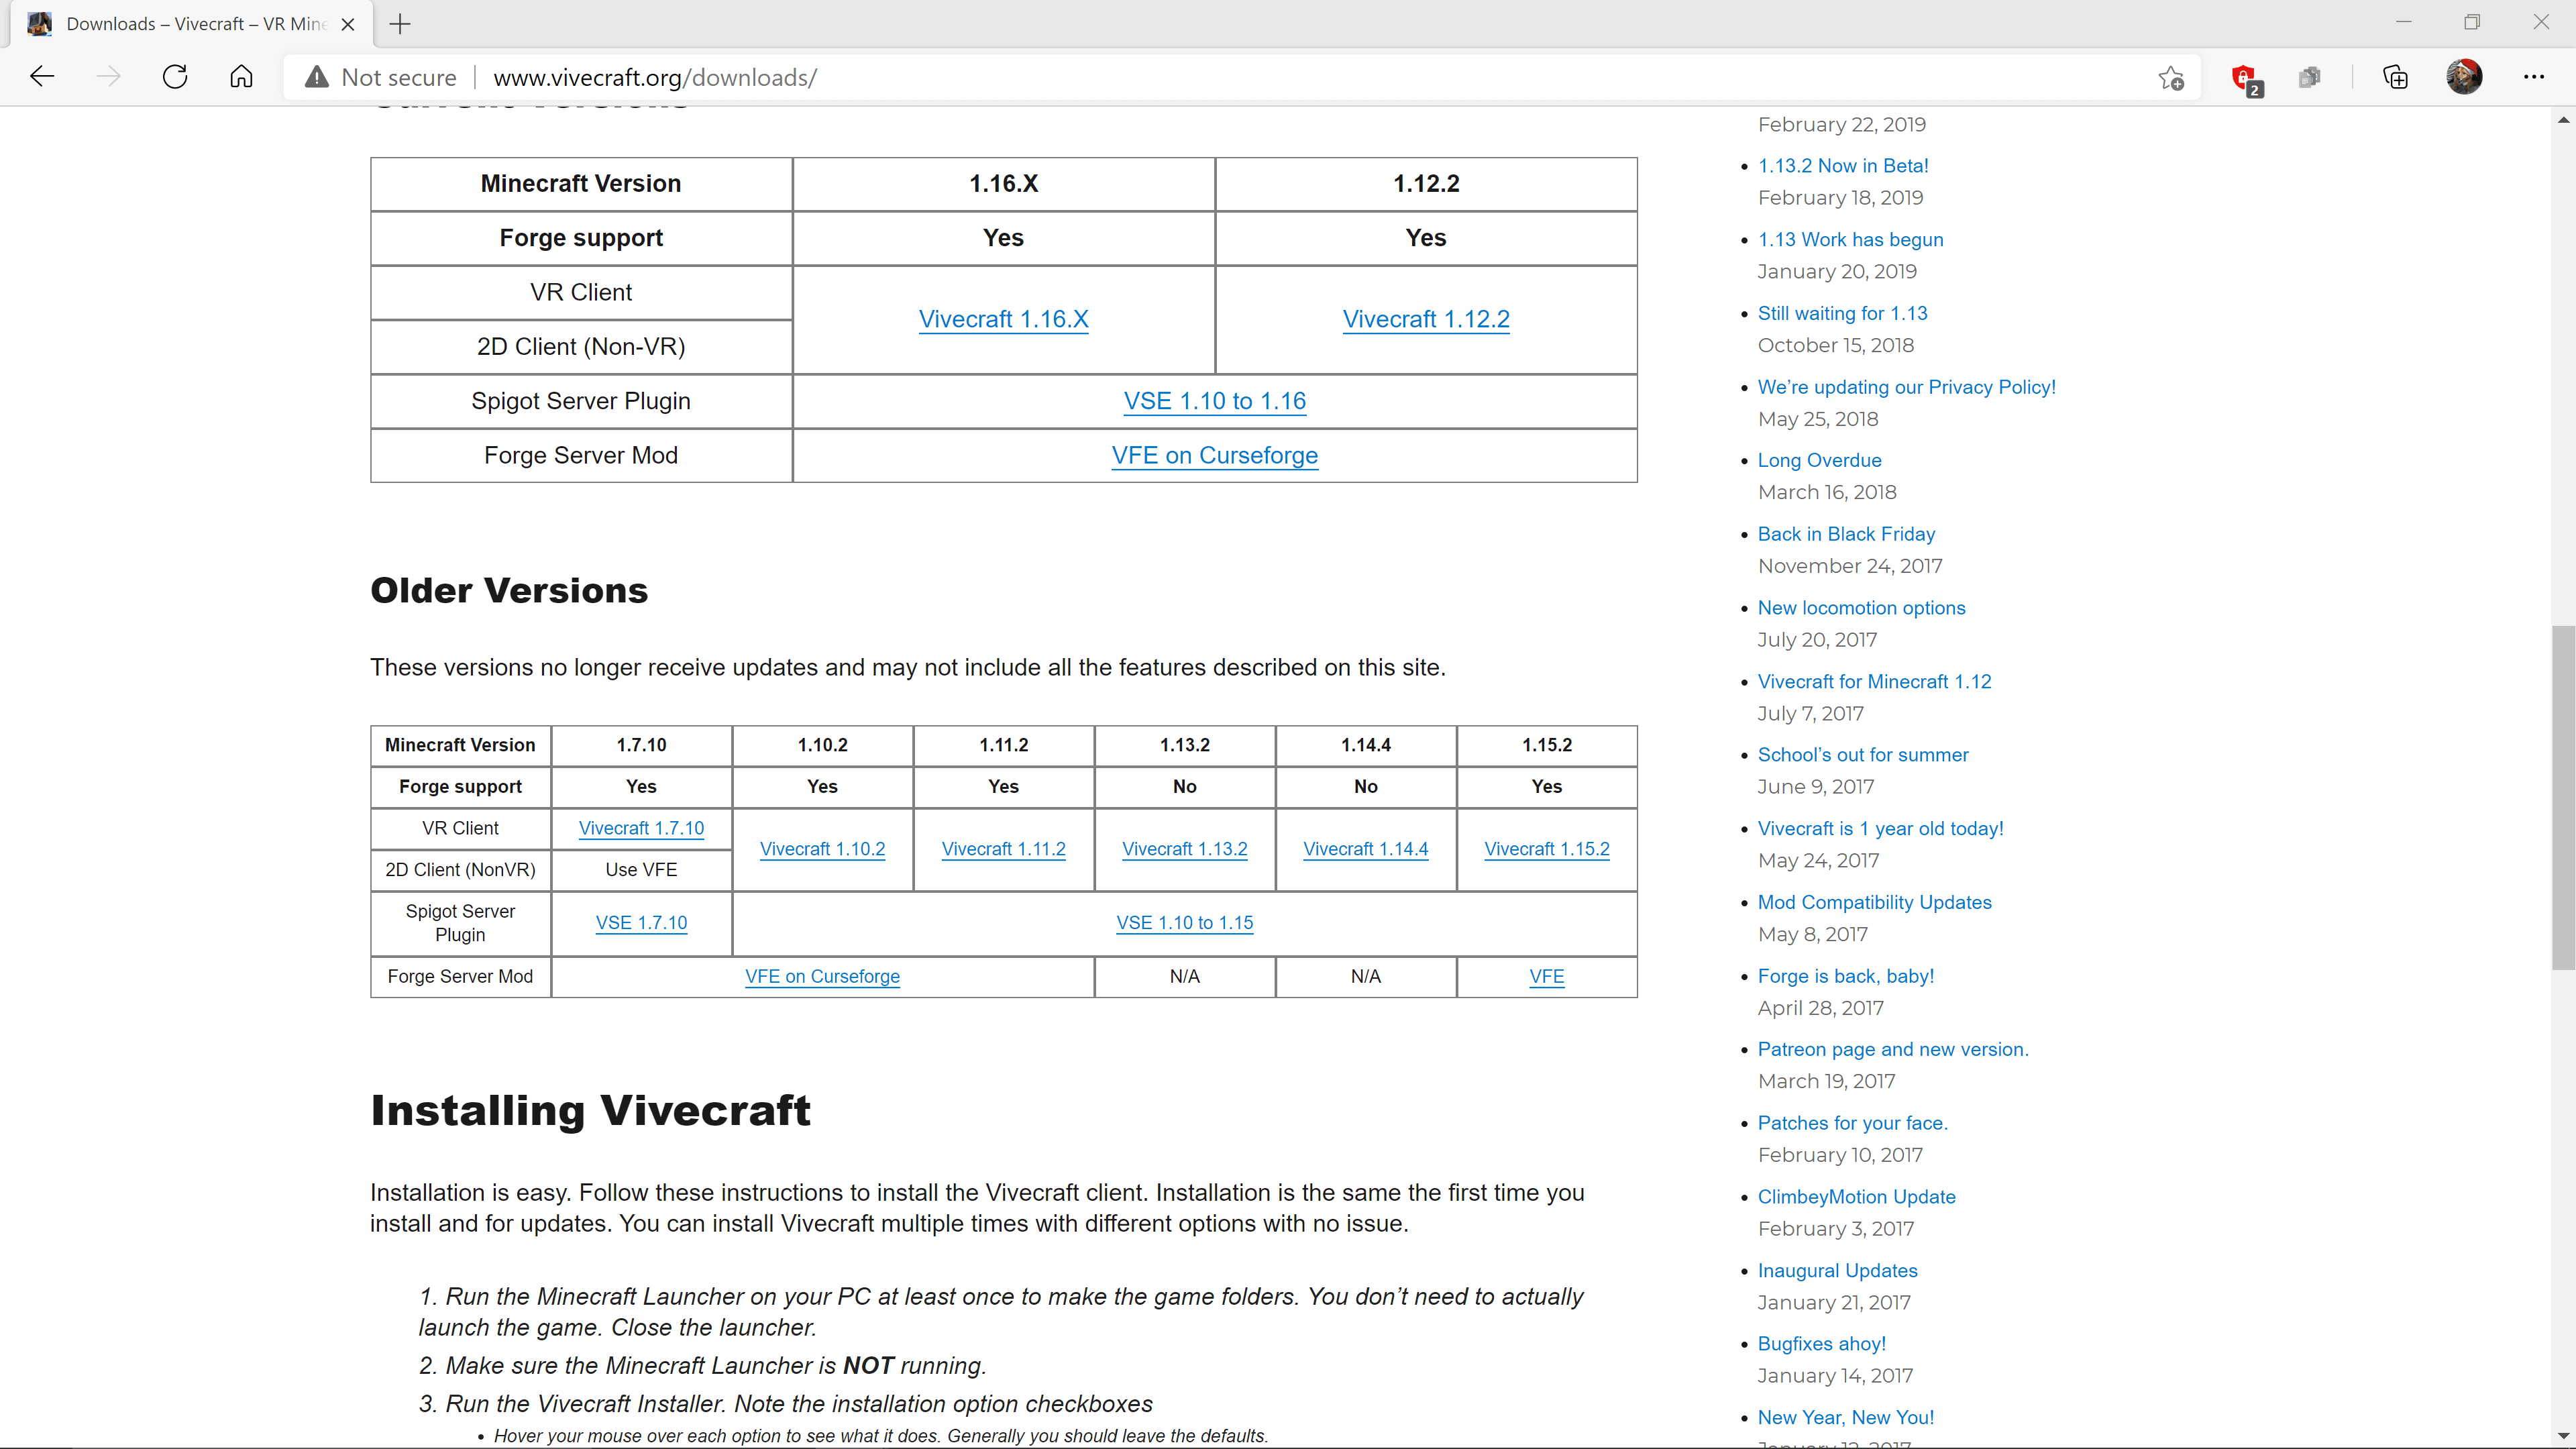Open 'New locomotion options' post
This screenshot has width=2576, height=1449.
coord(1861,608)
